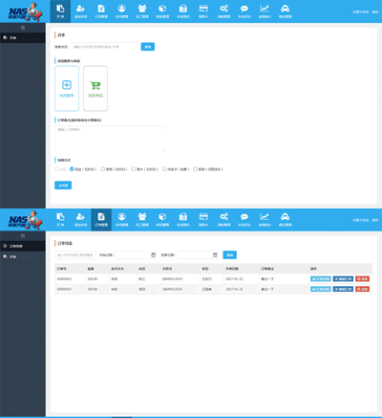The image size is (382, 418).
Task: Open the Order List item in the sidebar
Action: (23, 246)
